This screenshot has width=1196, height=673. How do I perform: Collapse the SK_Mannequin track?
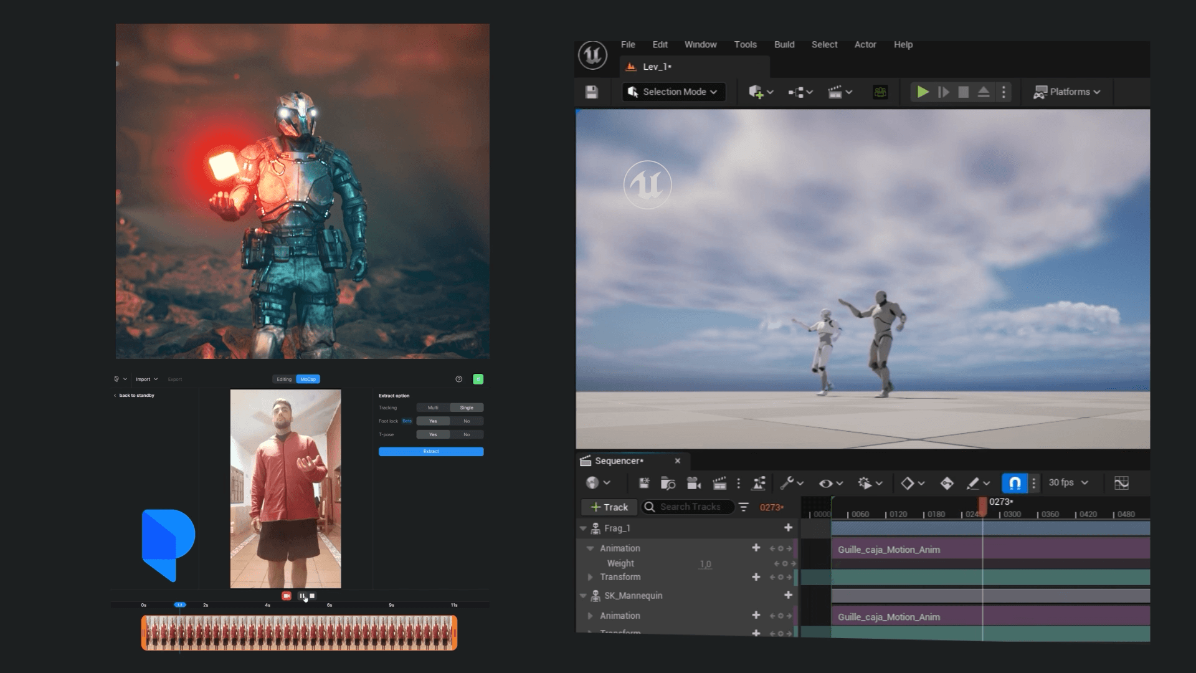click(x=583, y=596)
